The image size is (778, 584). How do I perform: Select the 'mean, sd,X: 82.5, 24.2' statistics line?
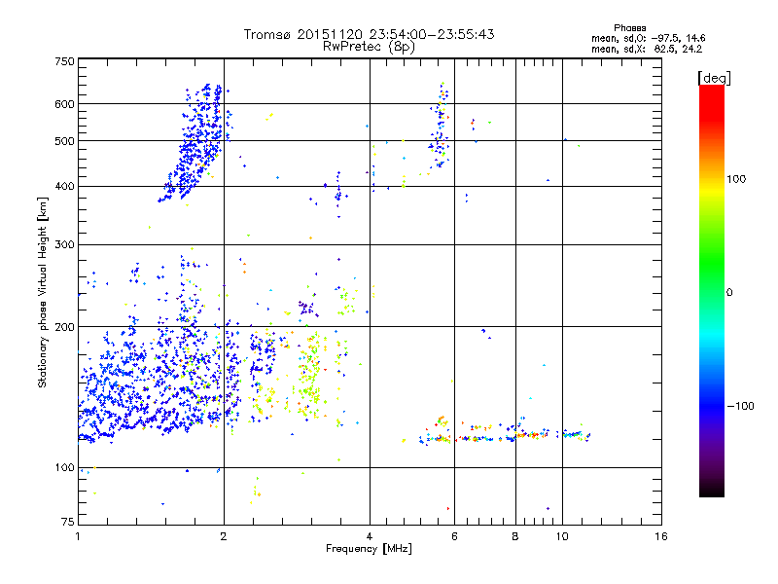[647, 49]
